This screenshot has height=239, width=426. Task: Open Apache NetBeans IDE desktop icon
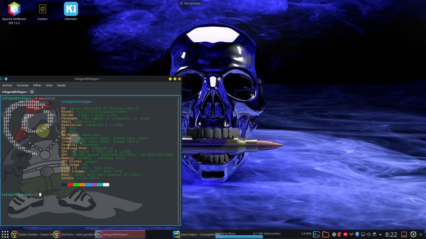click(14, 9)
